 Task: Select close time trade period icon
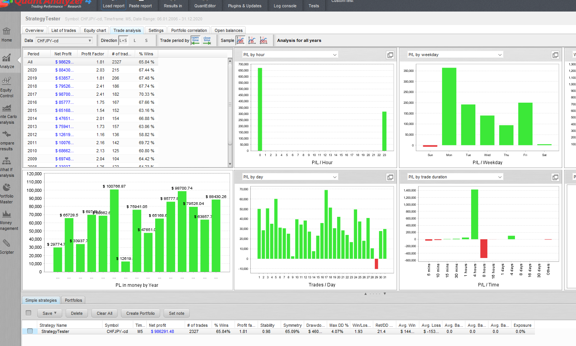[x=207, y=40]
